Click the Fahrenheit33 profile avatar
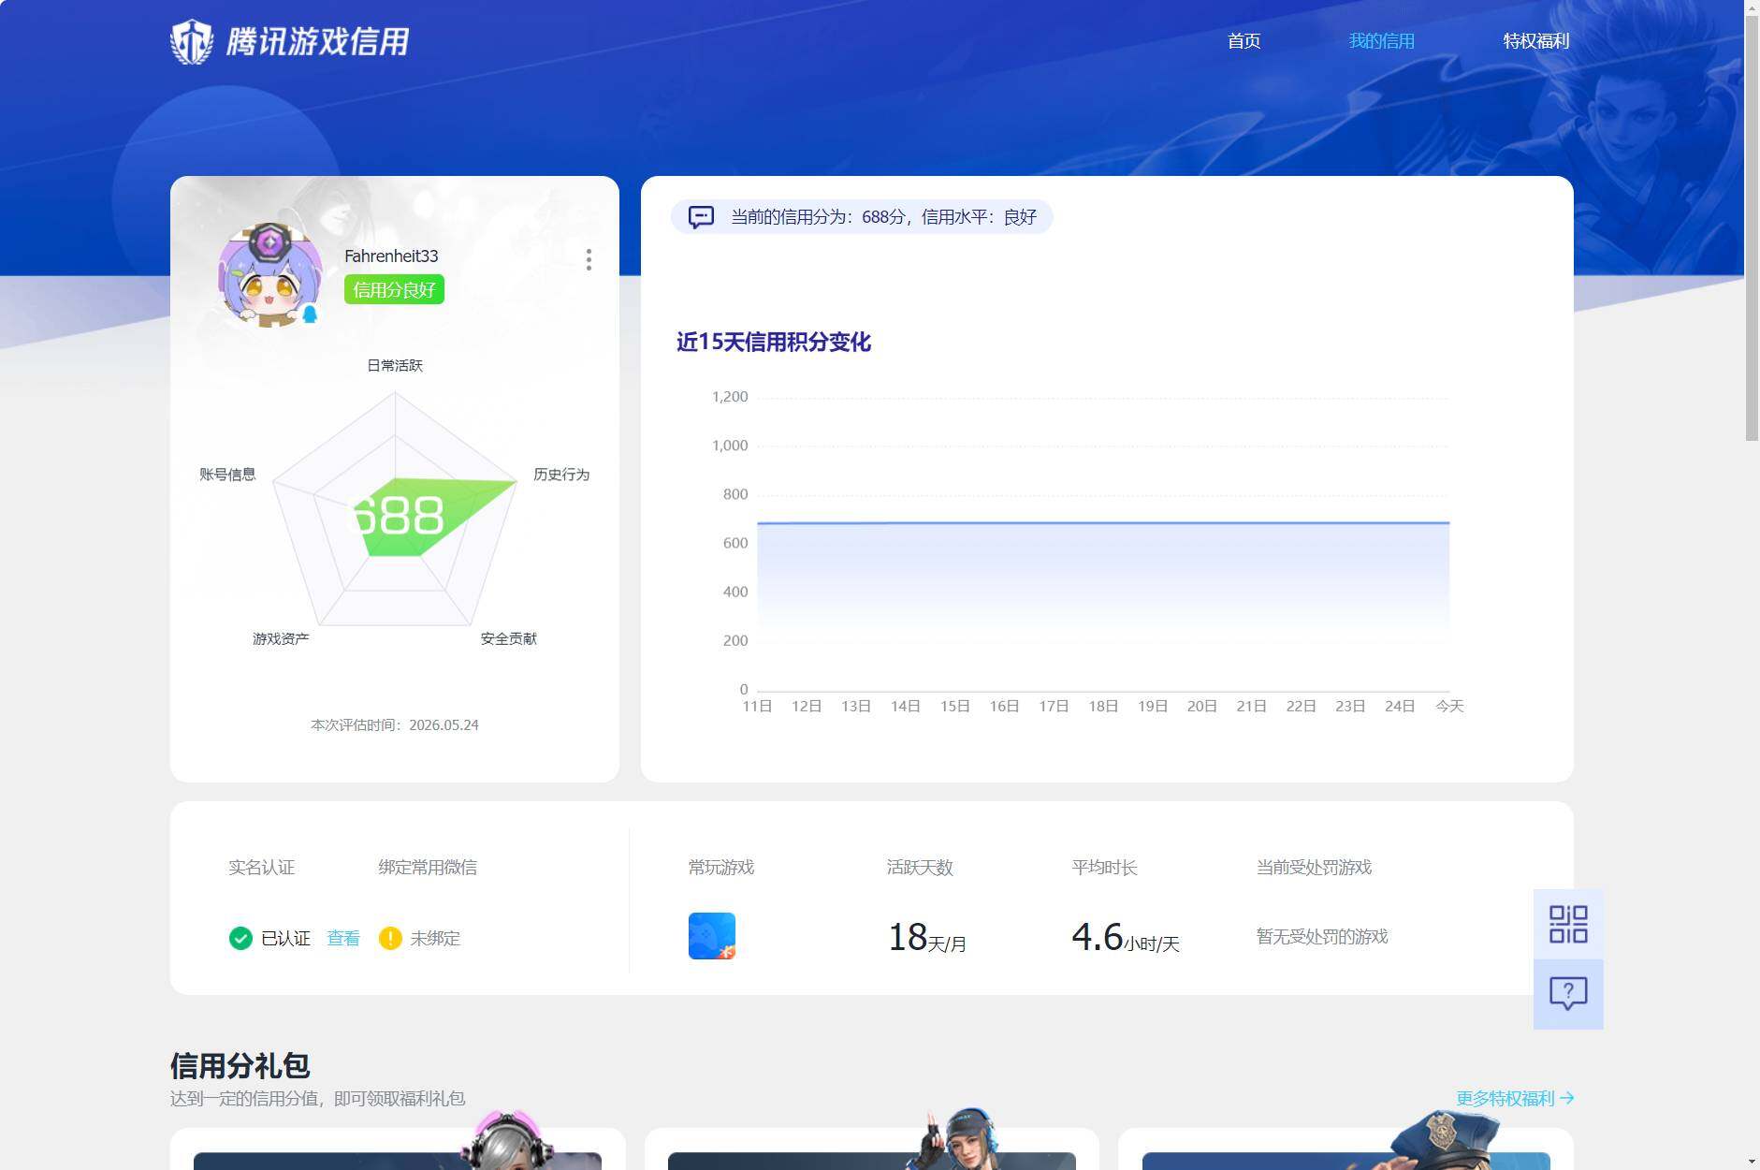 269,275
